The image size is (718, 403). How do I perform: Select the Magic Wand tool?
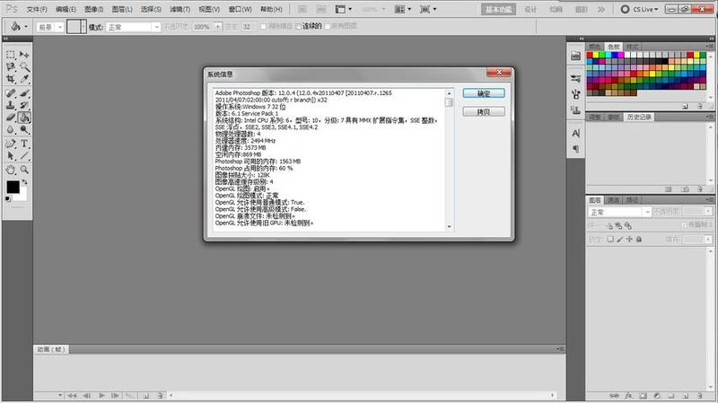tap(24, 67)
